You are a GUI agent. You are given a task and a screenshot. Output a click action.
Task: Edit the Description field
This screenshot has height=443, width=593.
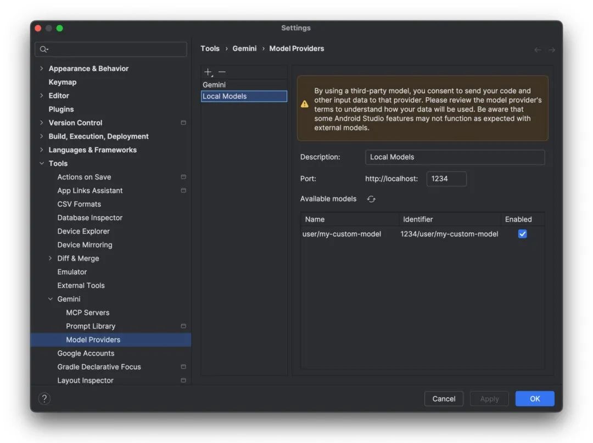(x=455, y=157)
